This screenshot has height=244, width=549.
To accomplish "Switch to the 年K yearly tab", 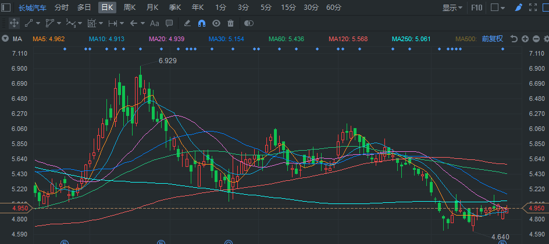I will click(198, 8).
